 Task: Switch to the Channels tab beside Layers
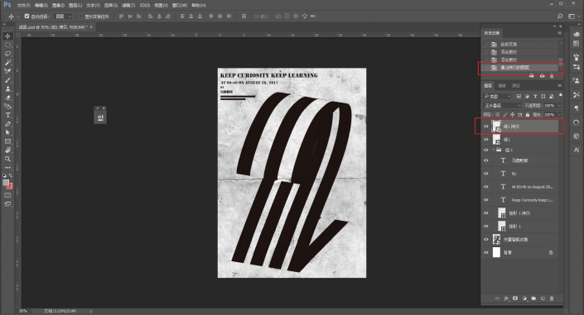pyautogui.click(x=502, y=85)
